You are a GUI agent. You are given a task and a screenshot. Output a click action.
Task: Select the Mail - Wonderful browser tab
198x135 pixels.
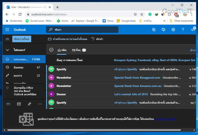click(x=29, y=7)
